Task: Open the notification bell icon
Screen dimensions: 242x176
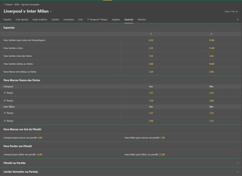Action: (x=237, y=19)
